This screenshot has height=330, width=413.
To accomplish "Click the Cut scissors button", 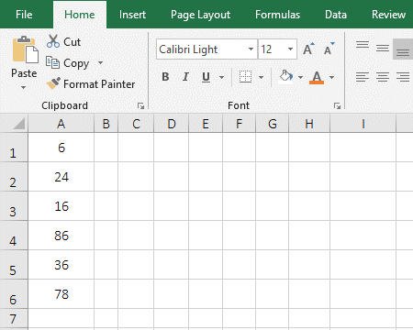I will (63, 41).
